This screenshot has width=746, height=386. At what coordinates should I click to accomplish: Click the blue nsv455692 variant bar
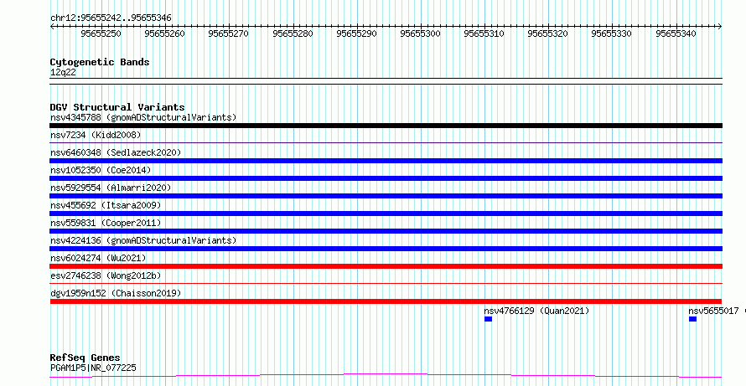(x=386, y=214)
